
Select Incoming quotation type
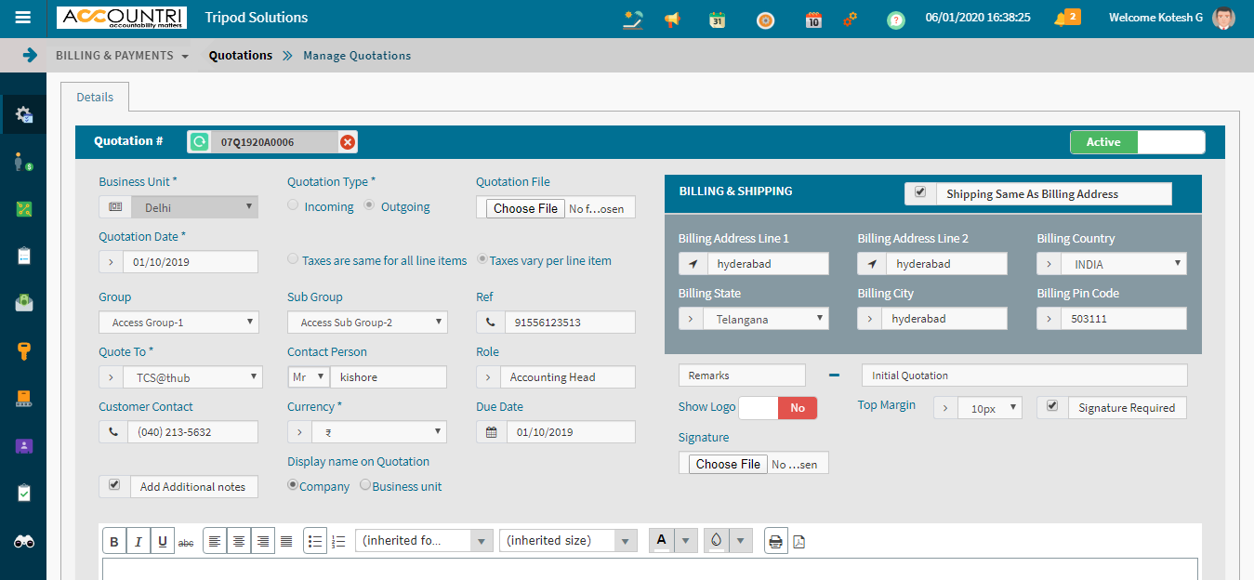[293, 204]
